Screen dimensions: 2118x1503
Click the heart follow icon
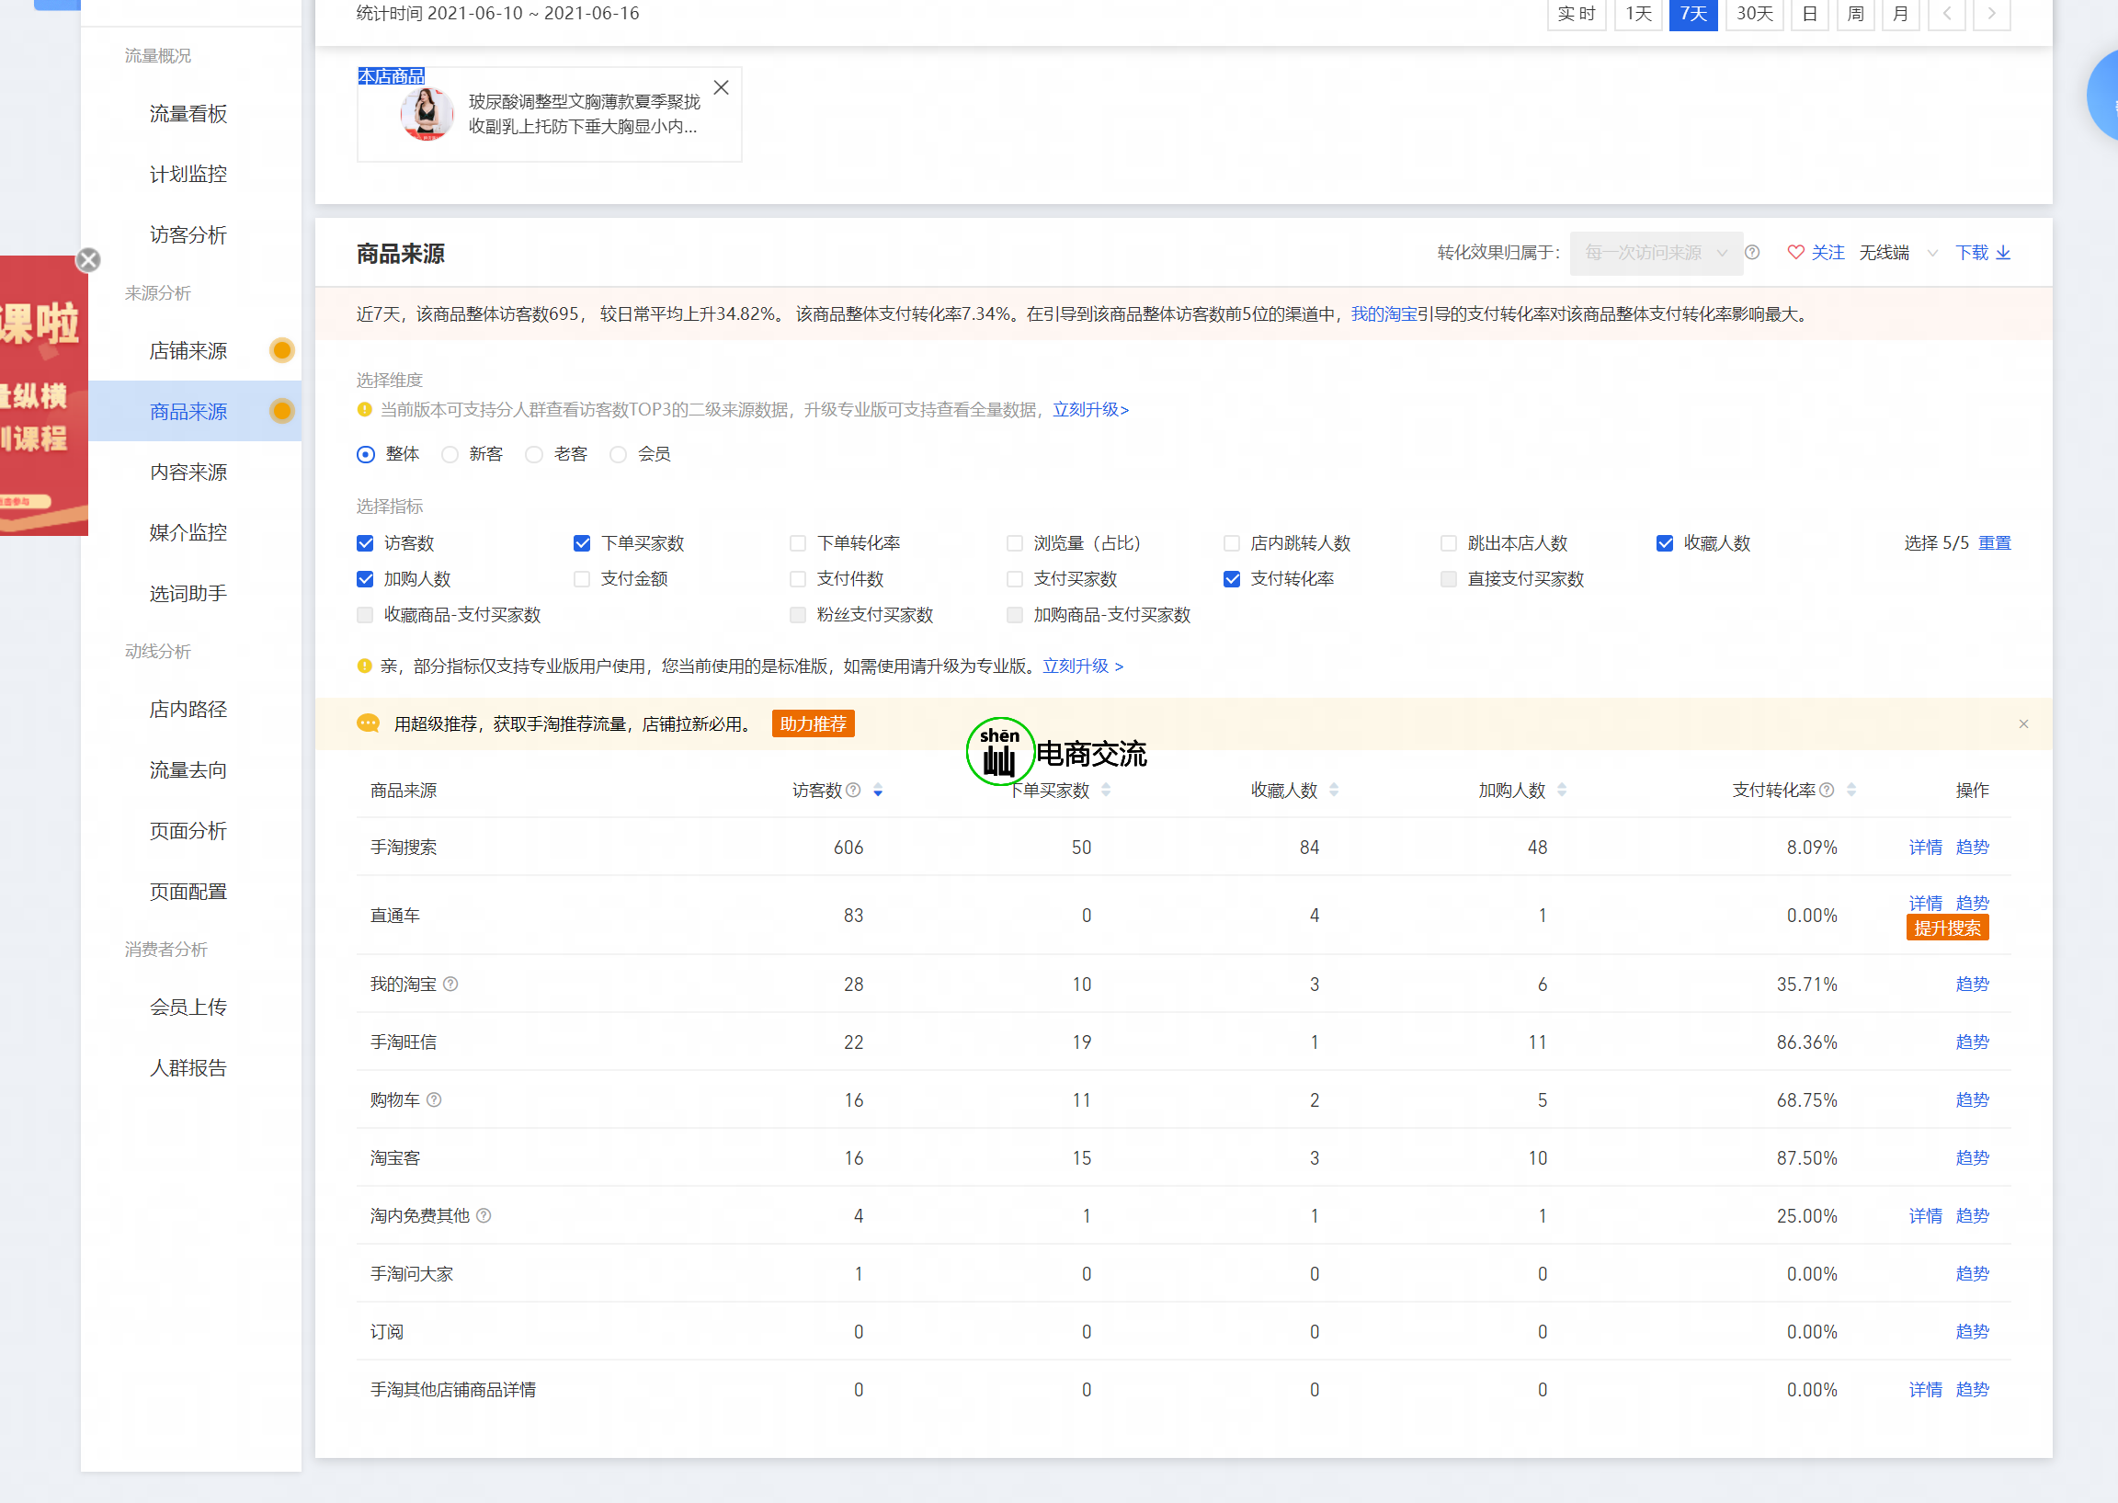(1795, 253)
